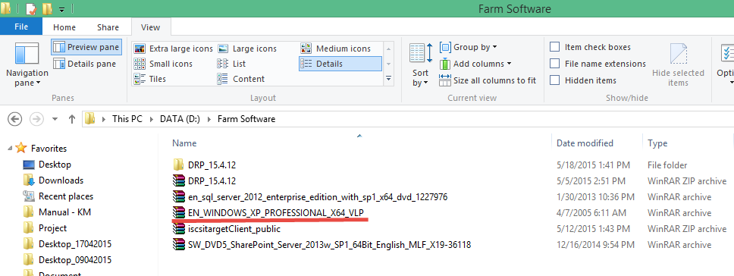Image resolution: width=734 pixels, height=276 pixels.
Task: Open the Add columns dropdown
Action: click(x=475, y=64)
